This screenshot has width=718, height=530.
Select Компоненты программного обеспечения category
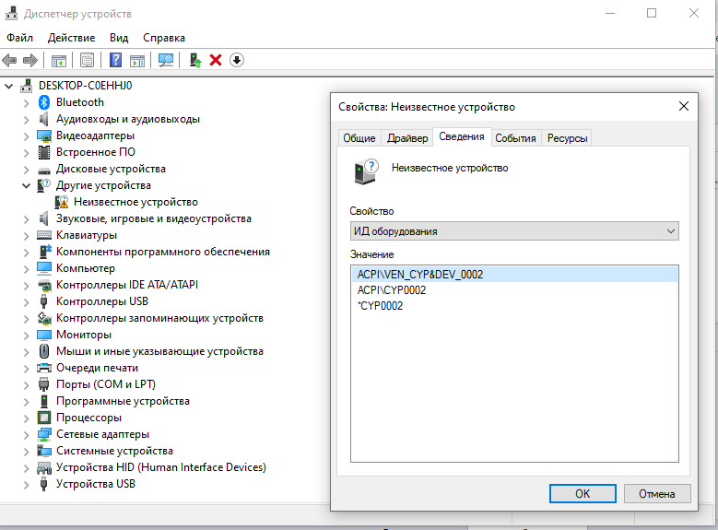pyautogui.click(x=162, y=252)
